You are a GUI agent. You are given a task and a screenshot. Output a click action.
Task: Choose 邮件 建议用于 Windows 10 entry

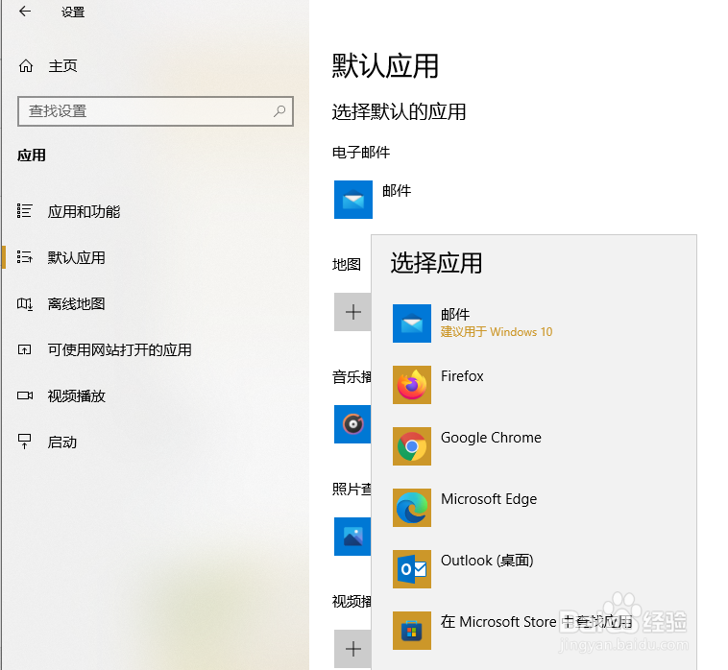(x=497, y=323)
